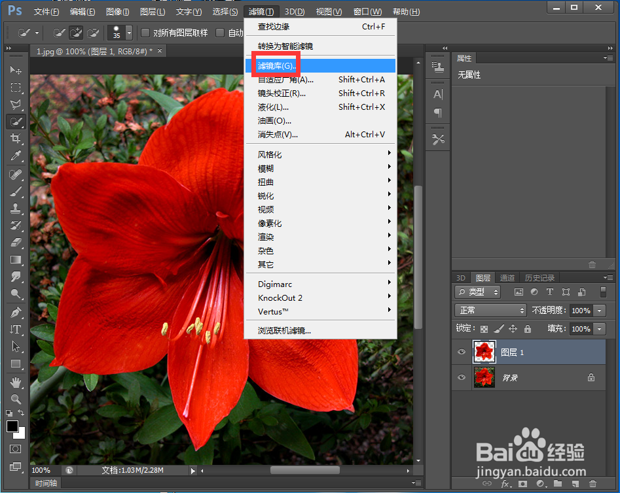
Task: Open the character panel icon
Action: click(438, 94)
